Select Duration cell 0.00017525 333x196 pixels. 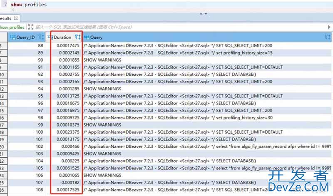(64, 190)
